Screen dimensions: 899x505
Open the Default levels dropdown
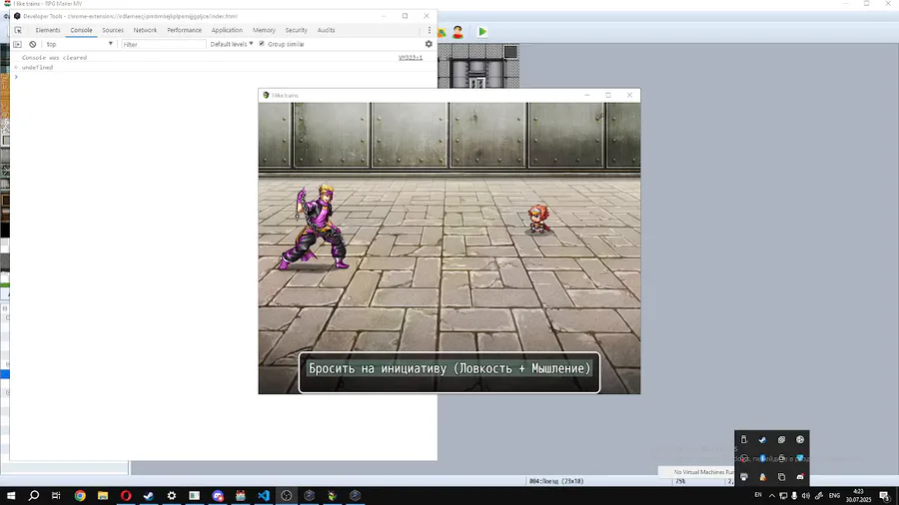(x=231, y=44)
